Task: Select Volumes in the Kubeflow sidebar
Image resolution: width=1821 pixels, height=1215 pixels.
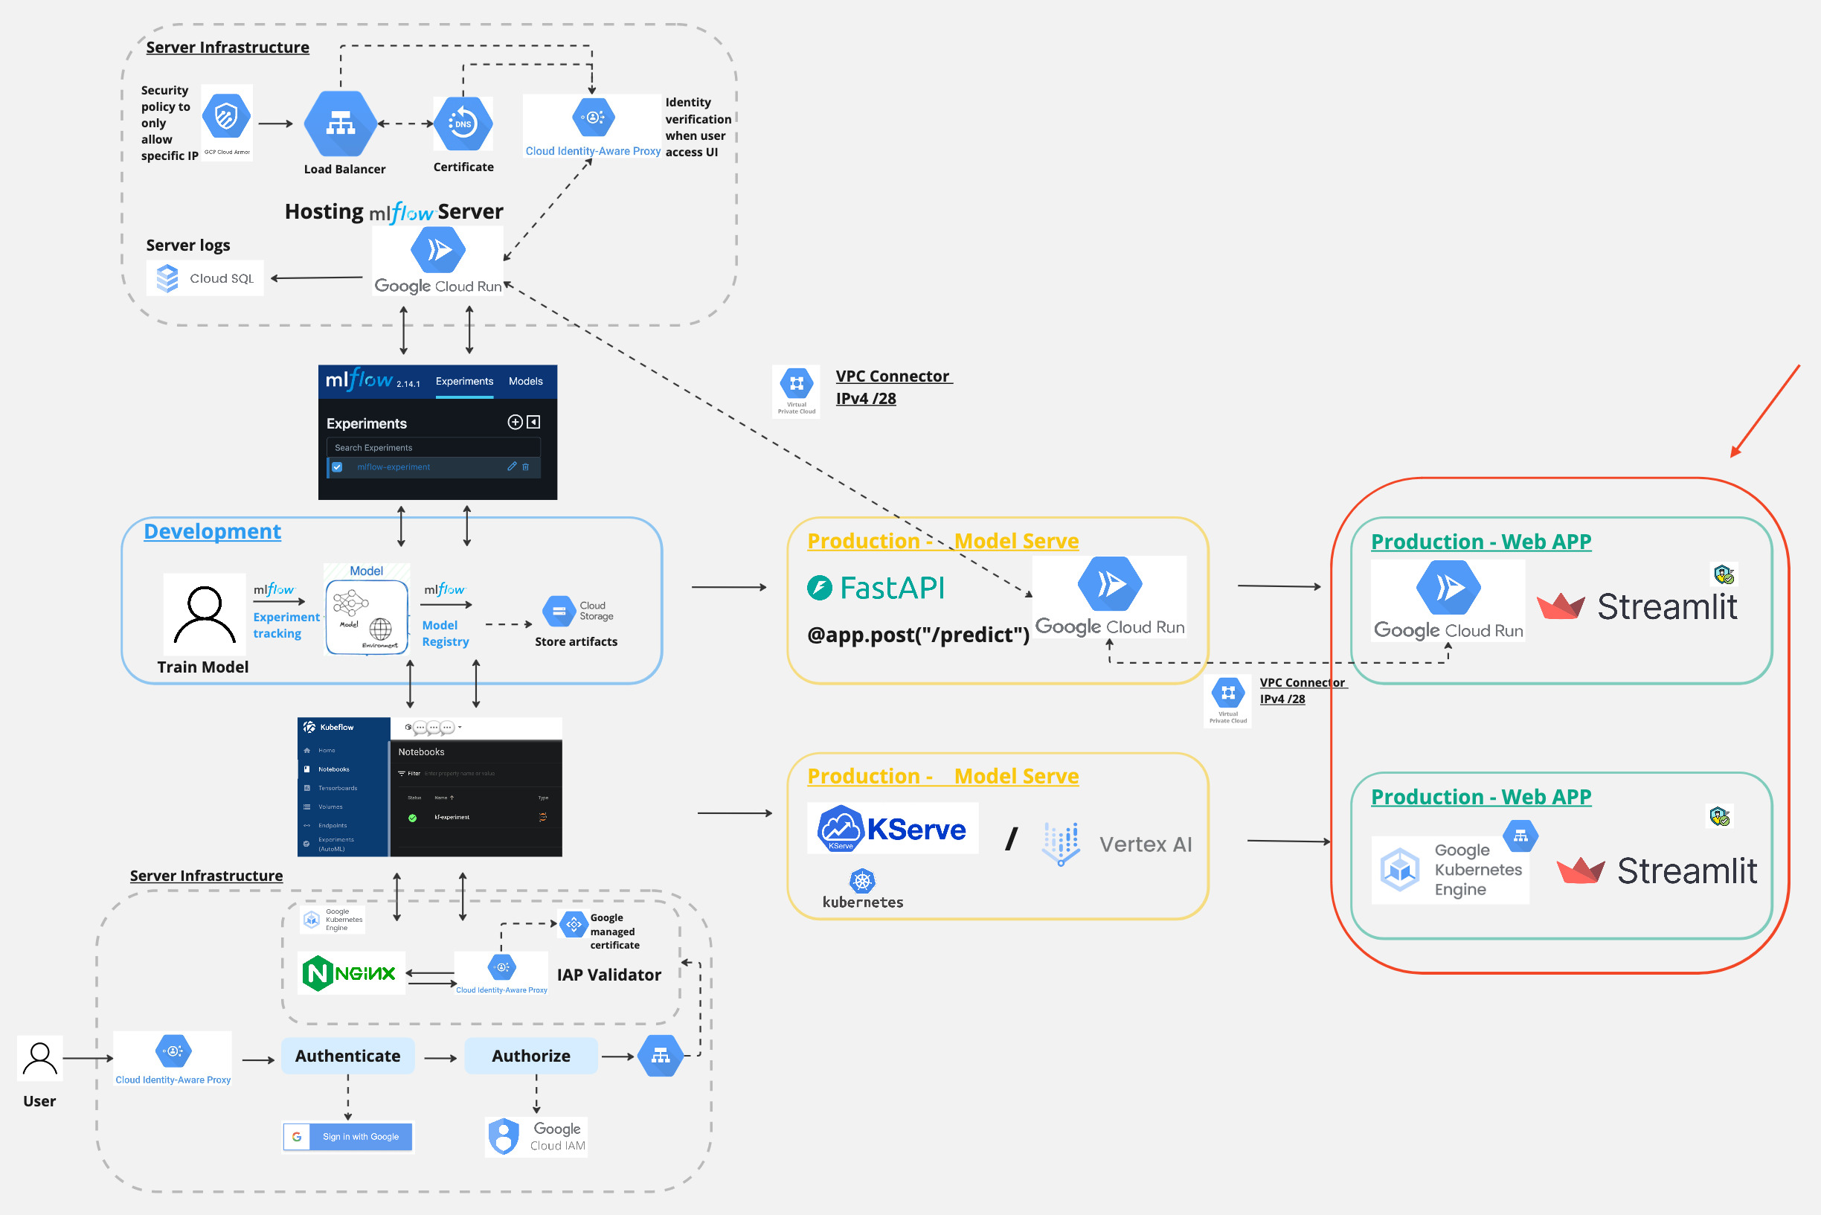Action: point(330,807)
